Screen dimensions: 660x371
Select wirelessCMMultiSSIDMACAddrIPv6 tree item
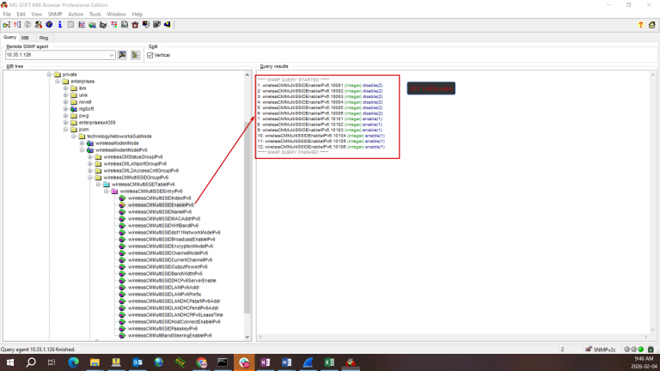(164, 219)
